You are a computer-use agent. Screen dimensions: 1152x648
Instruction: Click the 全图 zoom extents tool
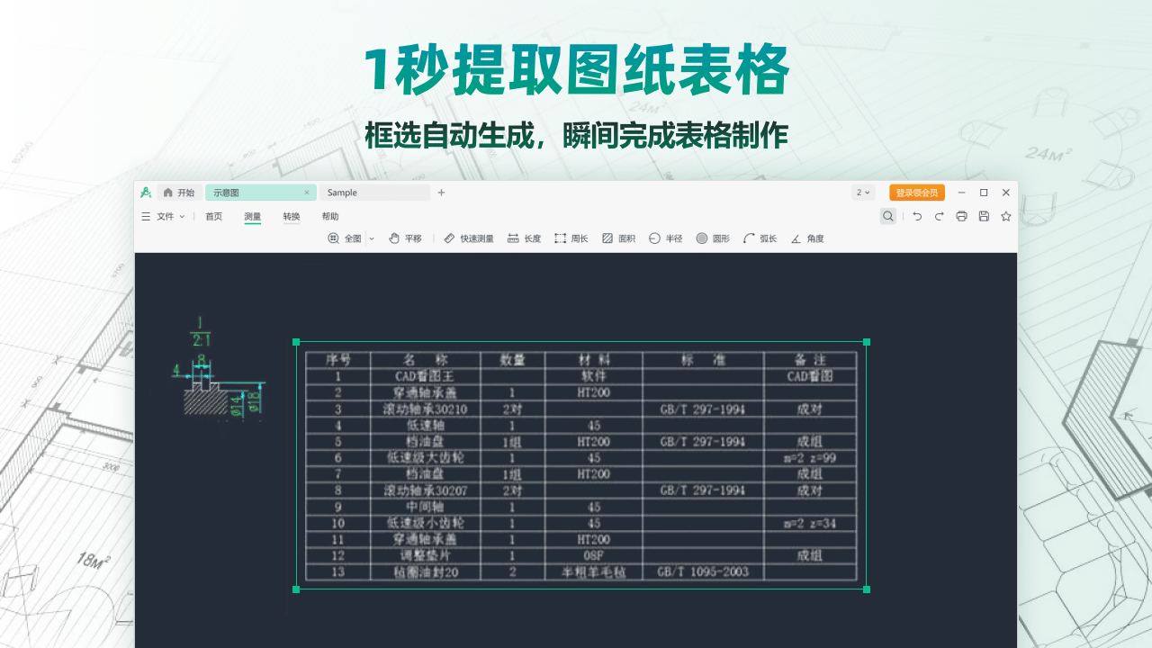(344, 238)
